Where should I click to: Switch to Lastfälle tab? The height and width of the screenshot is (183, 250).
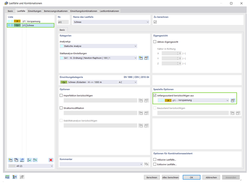click(x=21, y=11)
